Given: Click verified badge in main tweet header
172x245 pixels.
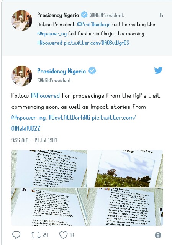Looking at the screenshot, I should coord(92,71).
